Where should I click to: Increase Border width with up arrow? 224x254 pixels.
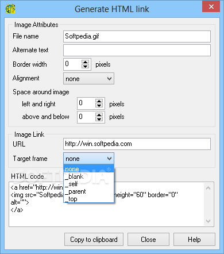[x=85, y=62]
